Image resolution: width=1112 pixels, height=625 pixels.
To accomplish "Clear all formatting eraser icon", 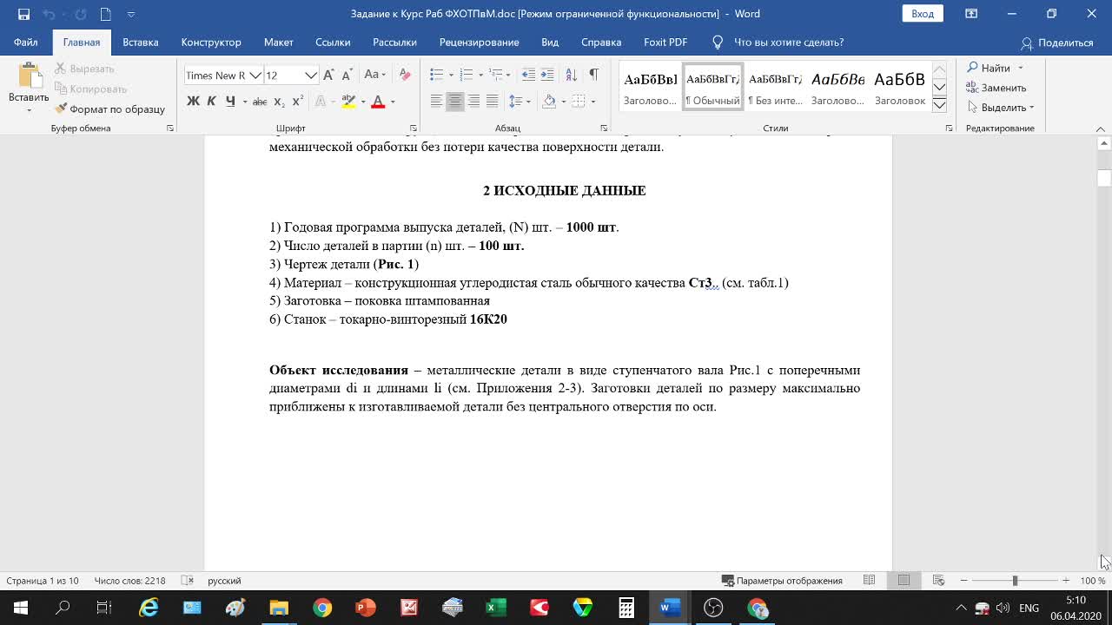I will click(x=405, y=76).
